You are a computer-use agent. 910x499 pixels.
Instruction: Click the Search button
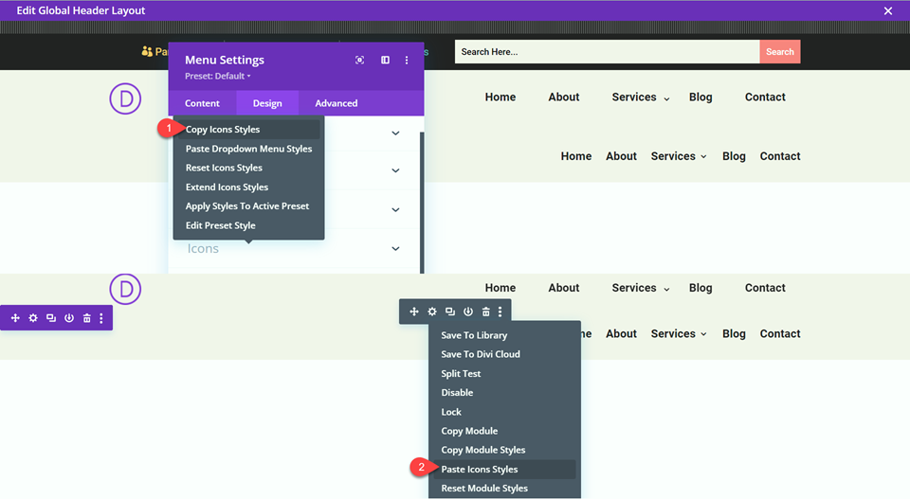780,51
